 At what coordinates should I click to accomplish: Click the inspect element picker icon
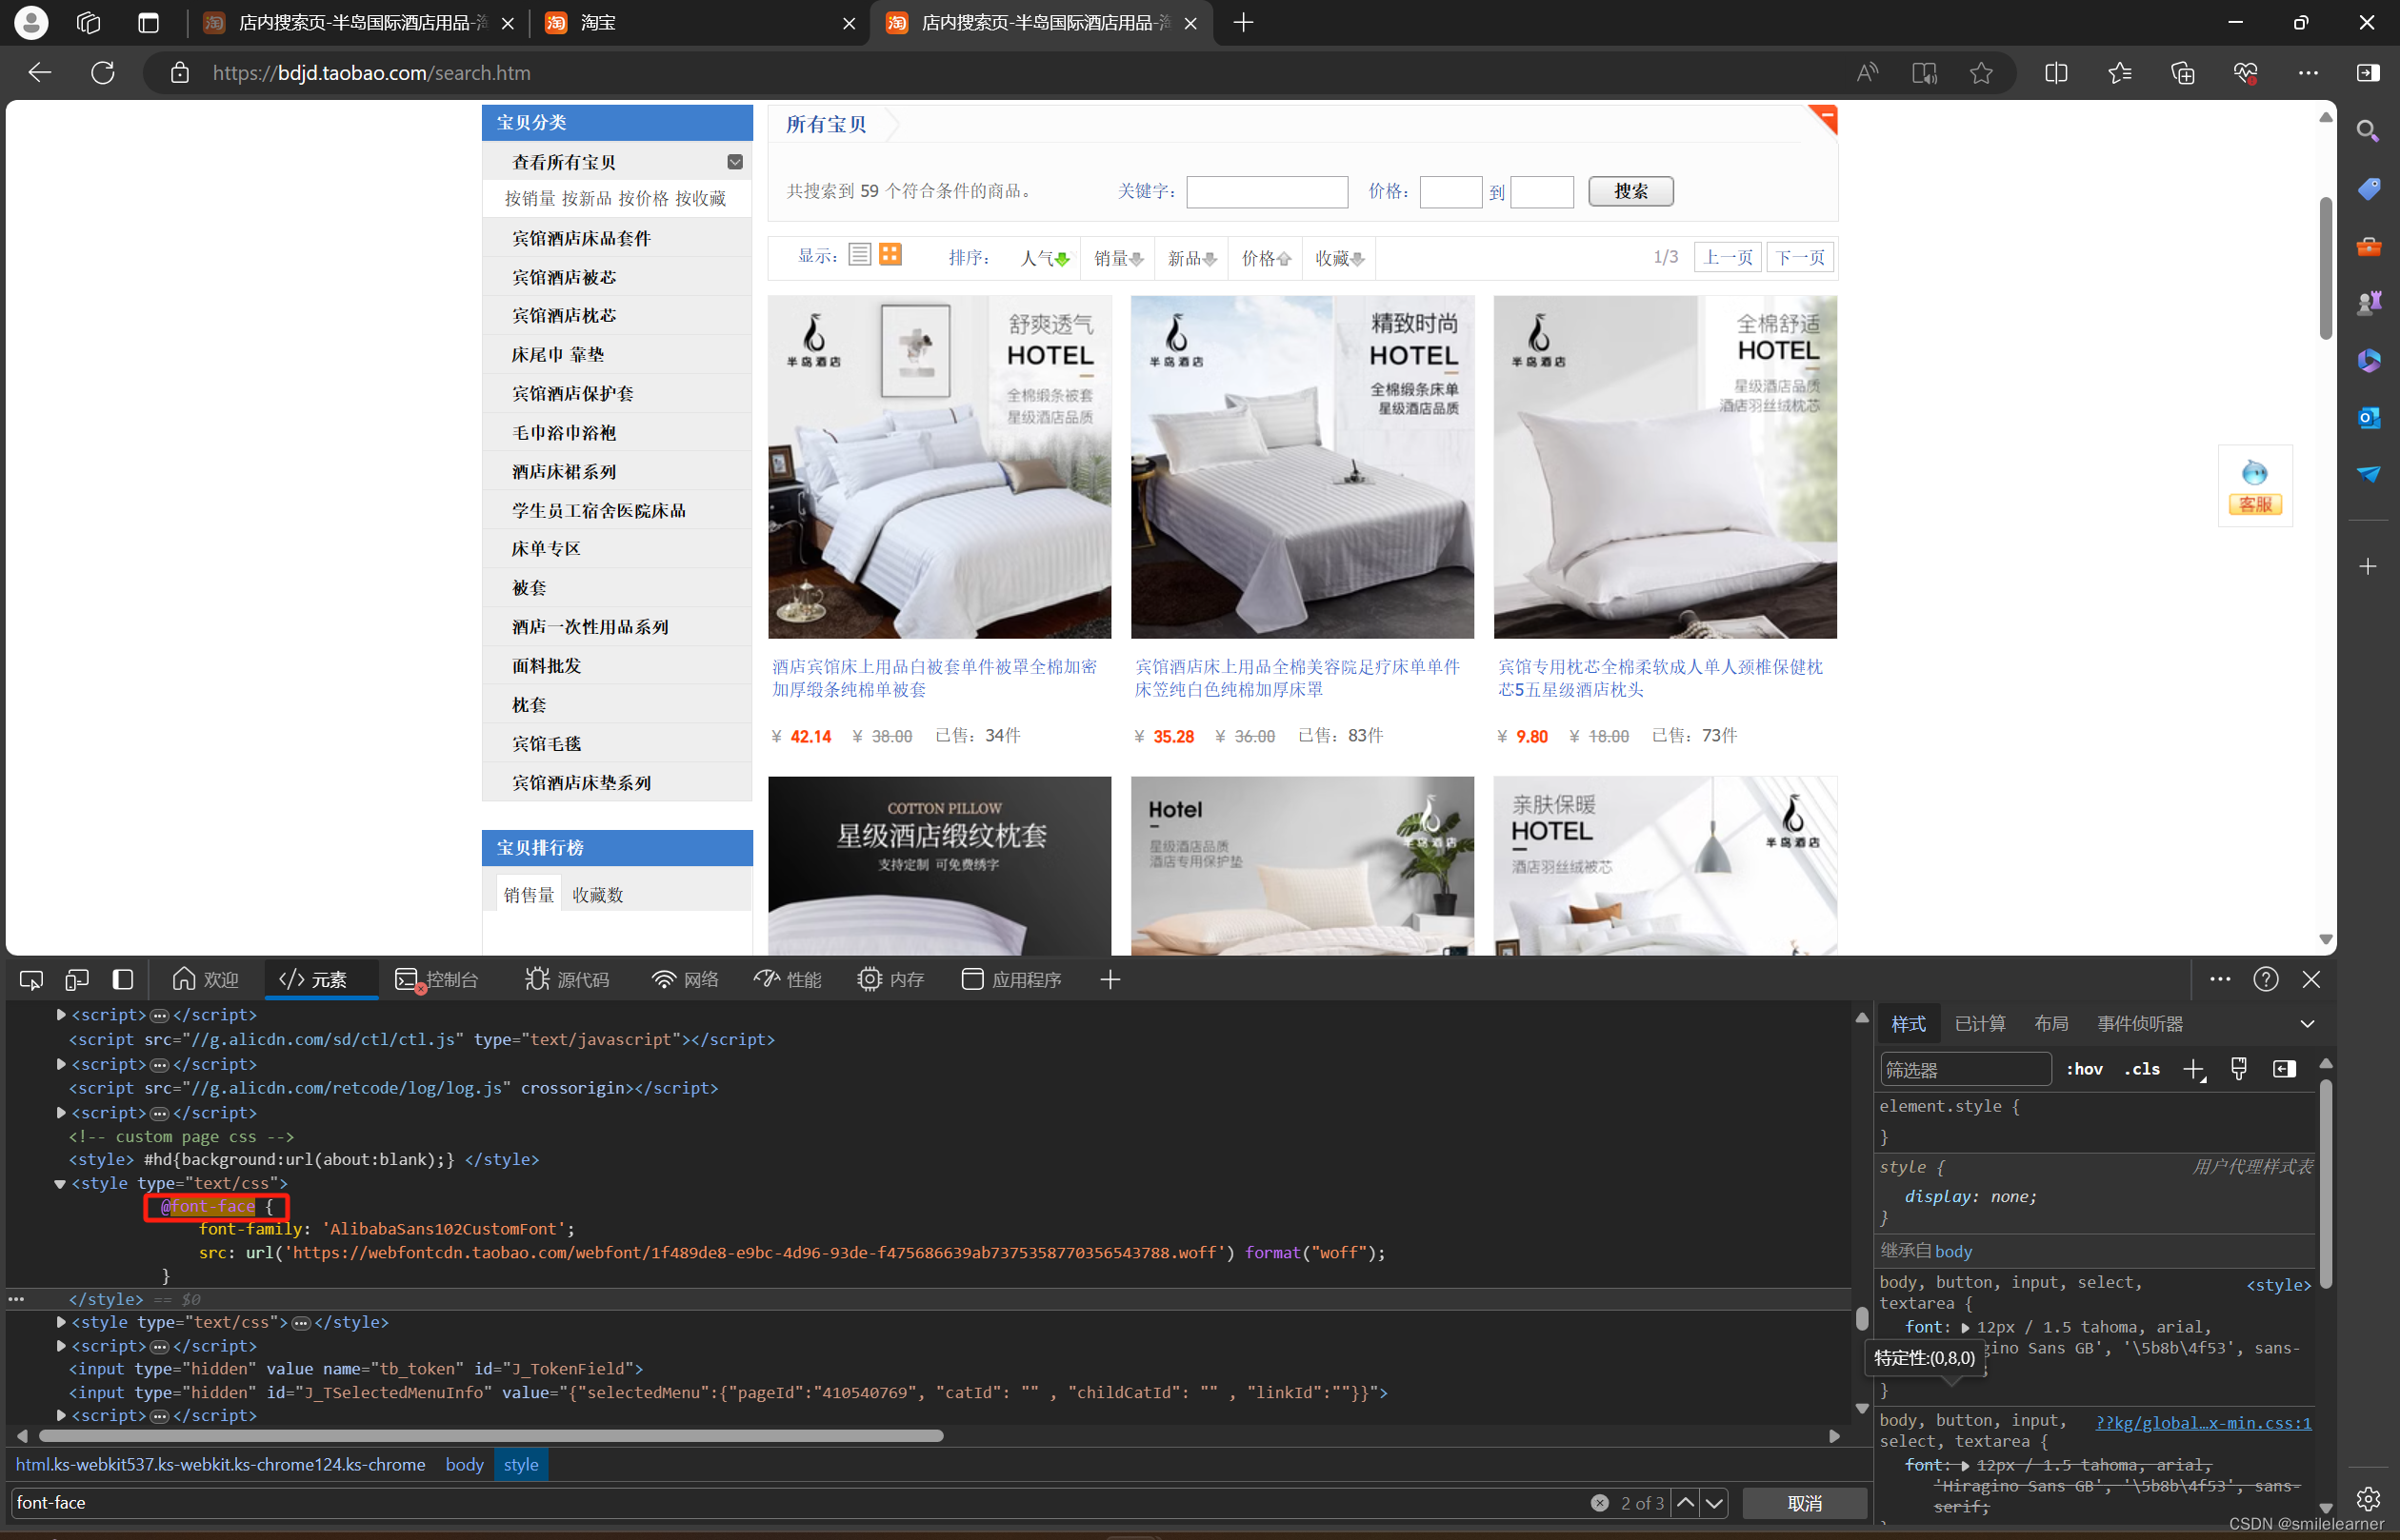[31, 979]
